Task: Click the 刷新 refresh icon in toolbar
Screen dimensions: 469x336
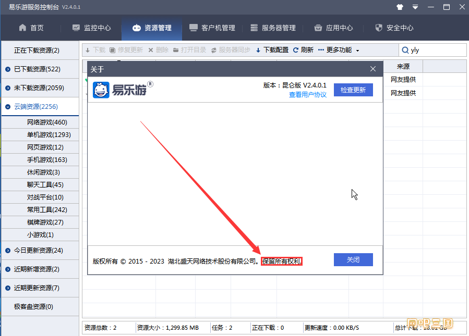Action: click(296, 50)
